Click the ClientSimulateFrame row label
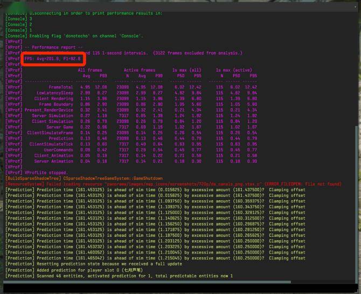Screen dimensions: 361x294 (x=50, y=132)
